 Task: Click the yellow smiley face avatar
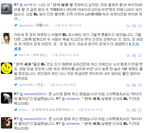6,68
